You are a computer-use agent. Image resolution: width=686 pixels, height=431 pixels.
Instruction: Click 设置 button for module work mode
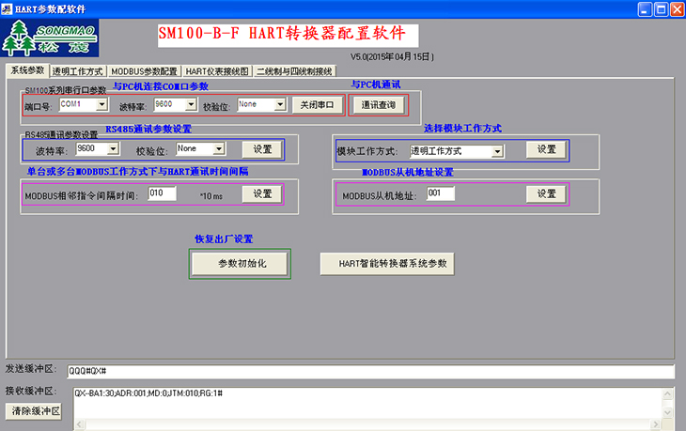pyautogui.click(x=546, y=149)
